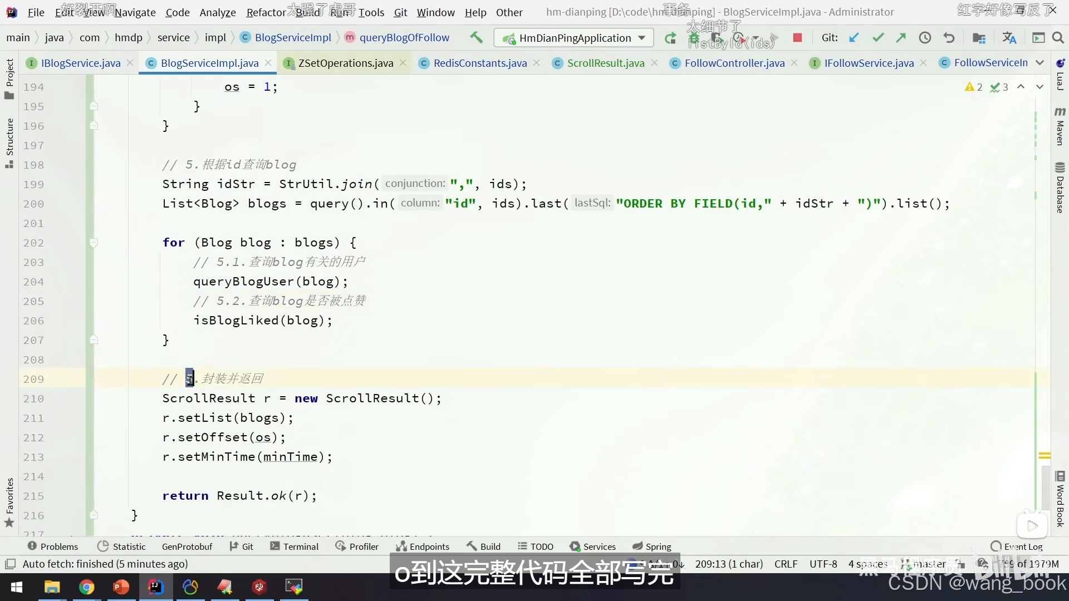
Task: Open PowerPoint from the taskbar
Action: 121,587
